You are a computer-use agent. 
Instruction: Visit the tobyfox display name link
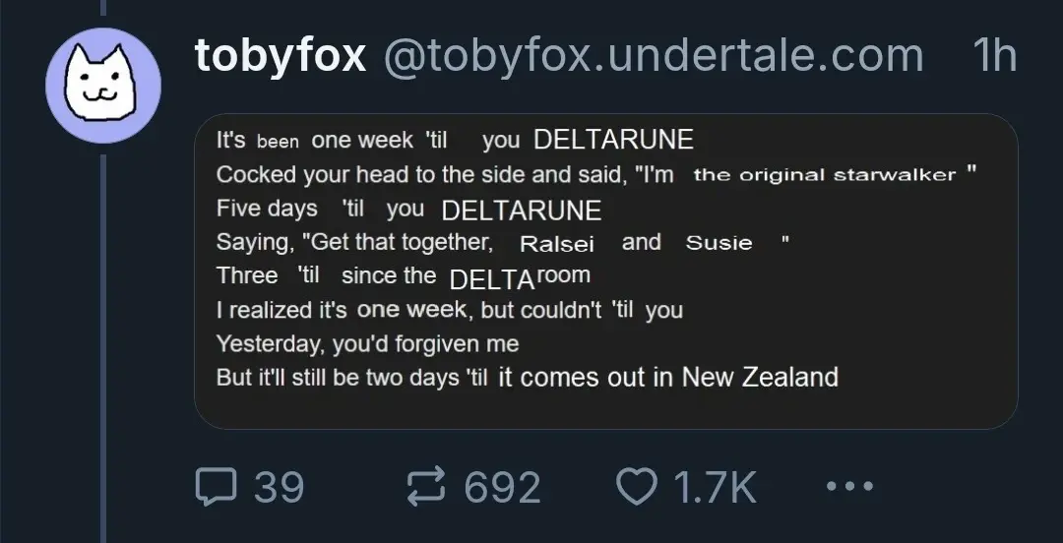(280, 55)
